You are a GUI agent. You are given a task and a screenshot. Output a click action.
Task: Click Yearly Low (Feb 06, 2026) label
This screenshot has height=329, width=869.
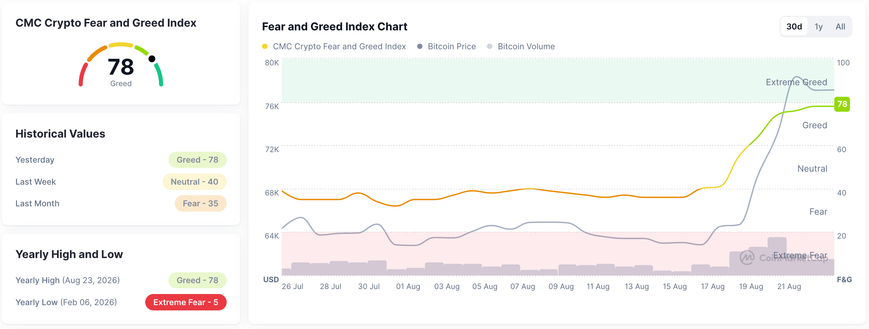66,302
